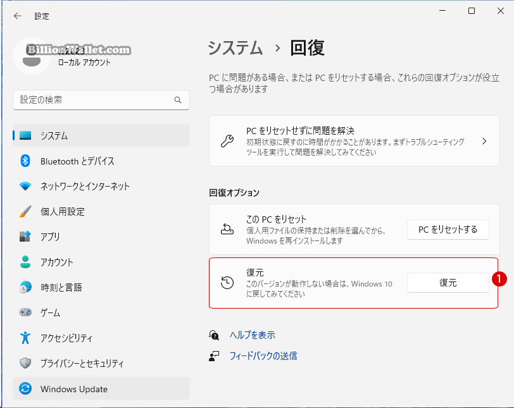Click the privacy shield icon

coord(25,363)
